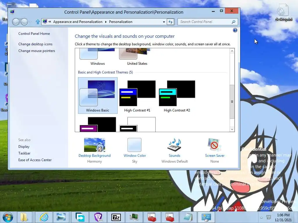Open the Notepad icon in taskbar

[x=188, y=217]
